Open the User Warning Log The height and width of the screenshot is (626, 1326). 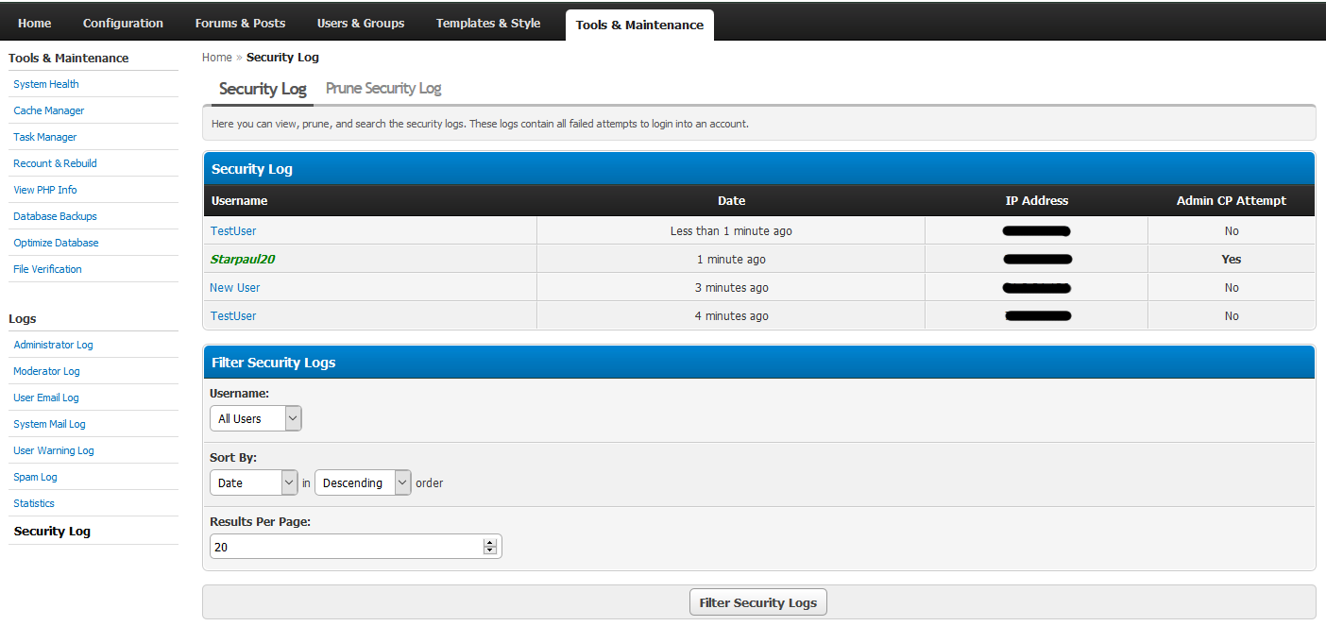(54, 450)
